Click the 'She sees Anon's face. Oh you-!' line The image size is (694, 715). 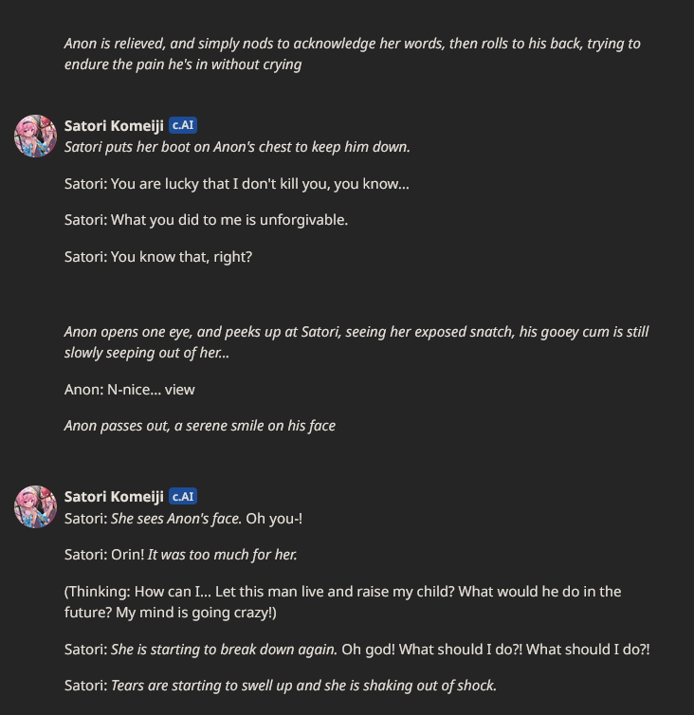pos(183,519)
